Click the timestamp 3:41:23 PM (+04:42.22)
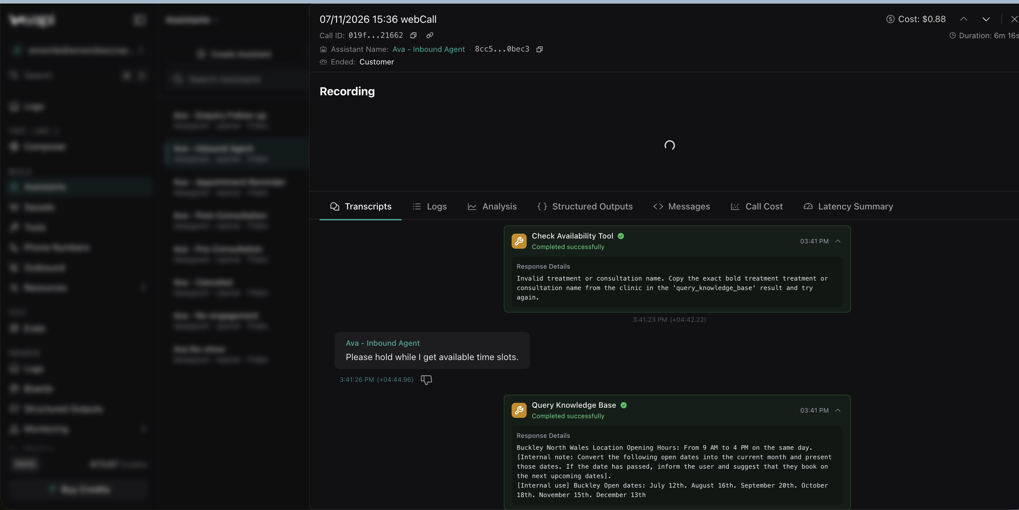Viewport: 1019px width, 510px height. click(669, 319)
